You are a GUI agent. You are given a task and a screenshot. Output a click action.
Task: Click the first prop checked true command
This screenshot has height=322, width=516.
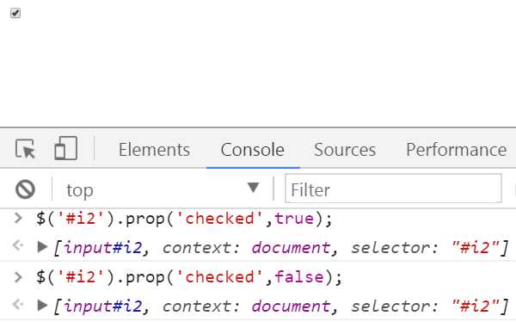point(184,219)
